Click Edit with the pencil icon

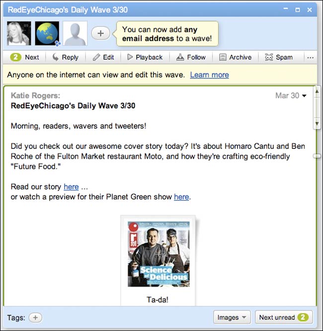point(103,57)
